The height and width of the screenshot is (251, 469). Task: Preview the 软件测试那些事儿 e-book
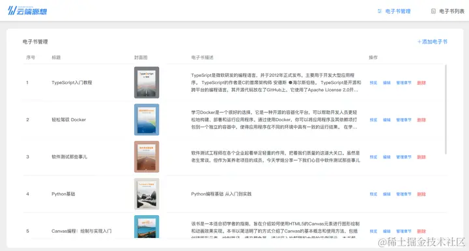point(373,157)
